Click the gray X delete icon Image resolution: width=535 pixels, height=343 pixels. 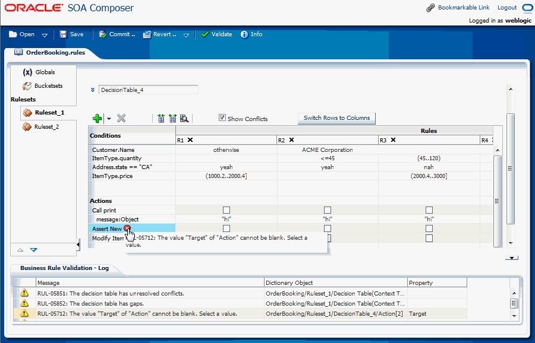point(121,118)
